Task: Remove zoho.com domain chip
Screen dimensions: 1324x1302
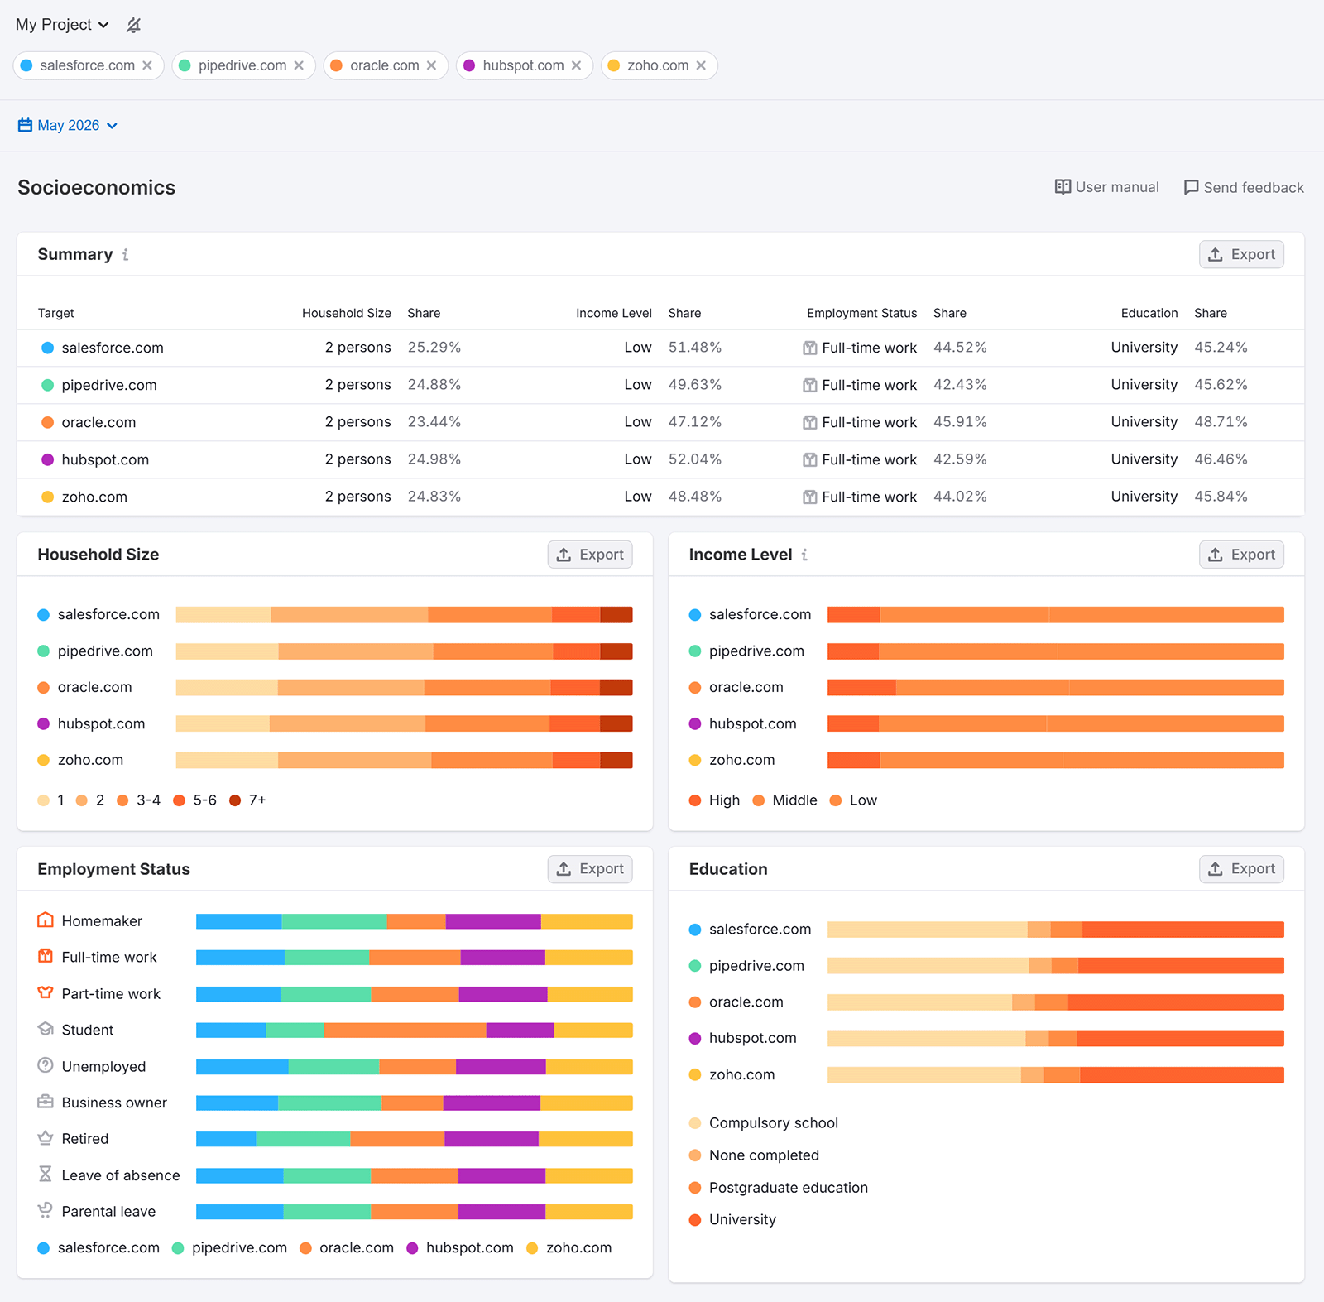Action: tap(701, 65)
